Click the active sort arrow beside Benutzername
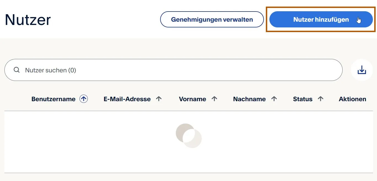The image size is (377, 181). point(83,99)
